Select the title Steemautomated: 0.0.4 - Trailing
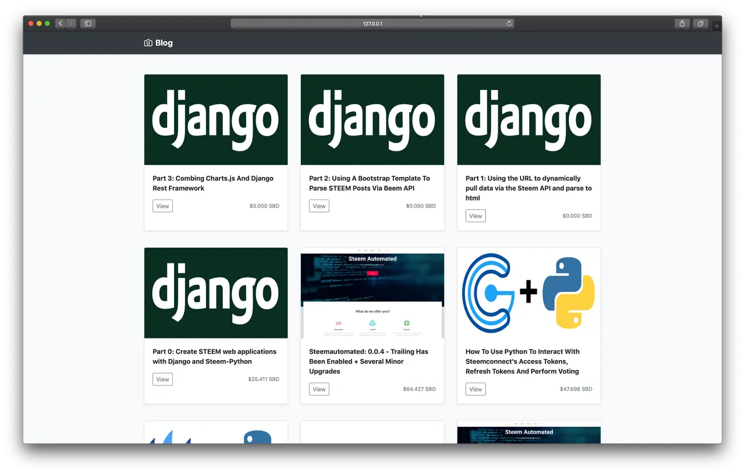Image resolution: width=745 pixels, height=474 pixels. click(368, 361)
